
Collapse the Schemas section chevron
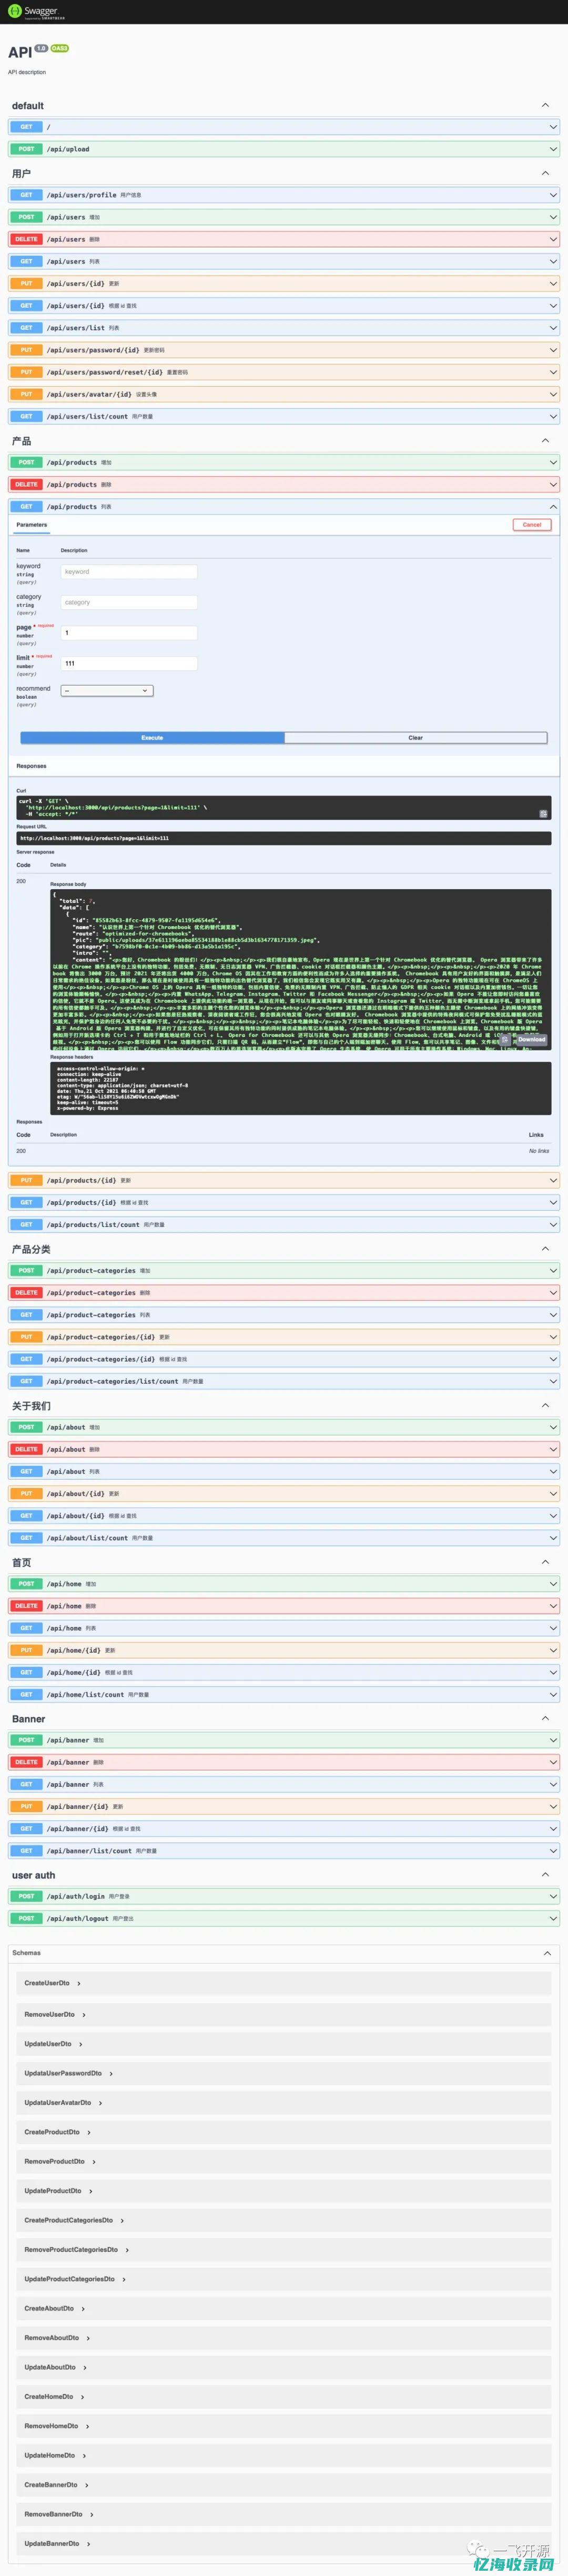coord(547,1952)
